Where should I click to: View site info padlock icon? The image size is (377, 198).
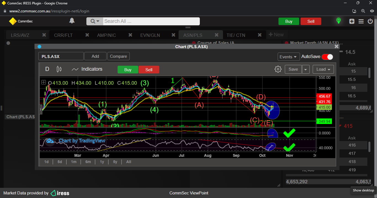coord(5,11)
